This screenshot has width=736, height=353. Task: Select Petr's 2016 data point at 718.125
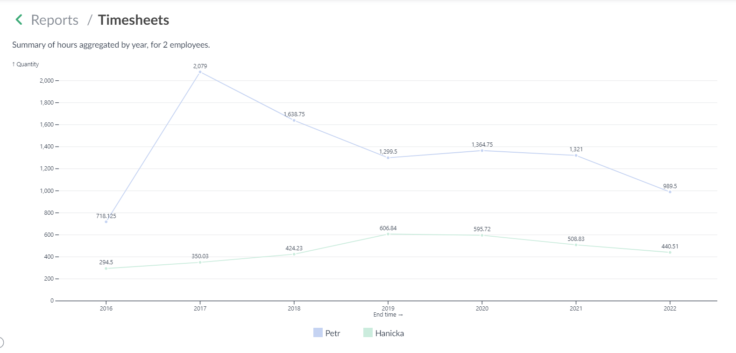point(106,222)
